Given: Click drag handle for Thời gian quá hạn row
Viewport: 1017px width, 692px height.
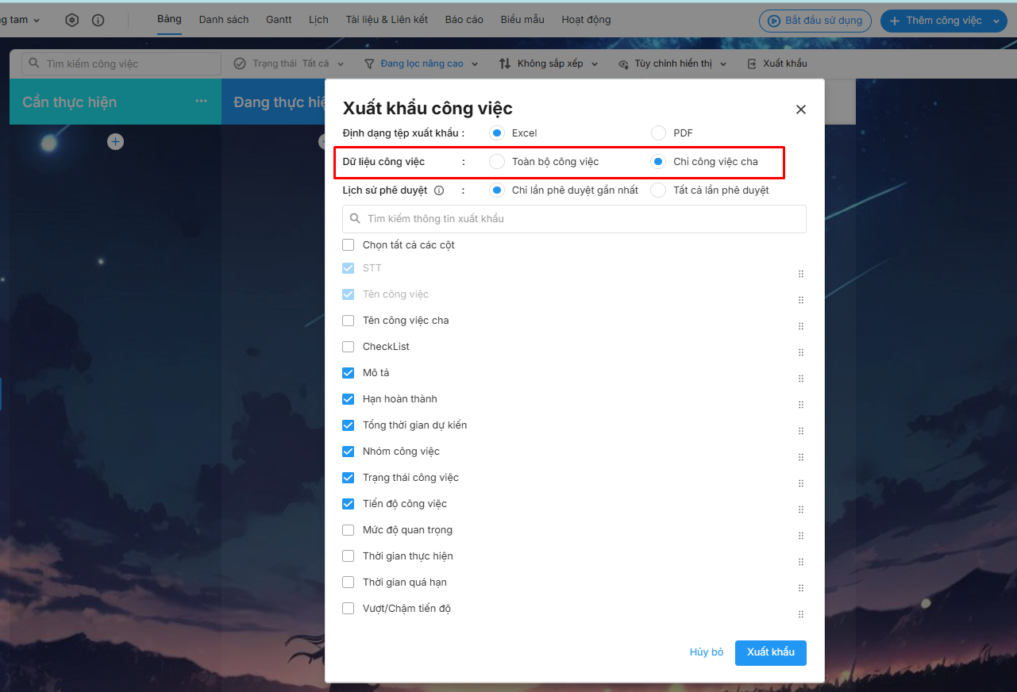Looking at the screenshot, I should 801,588.
